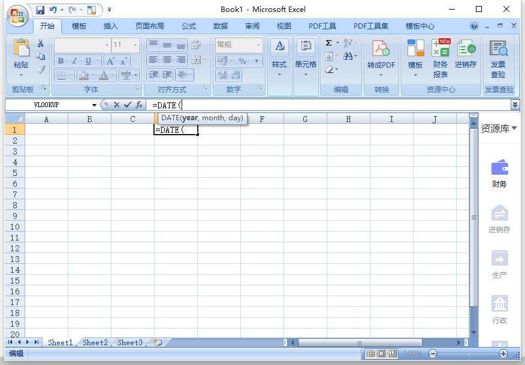
Task: Copy selection with the copy icon
Action: (41, 56)
